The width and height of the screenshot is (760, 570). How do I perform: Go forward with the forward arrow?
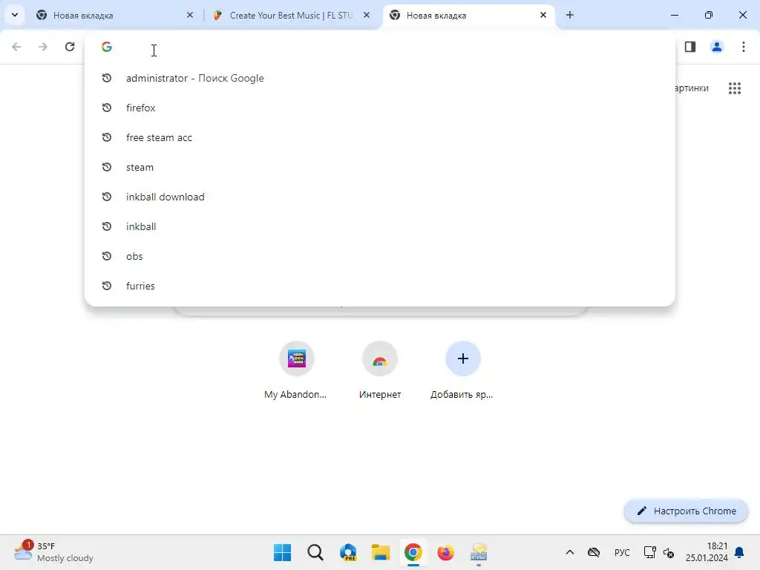click(x=43, y=47)
